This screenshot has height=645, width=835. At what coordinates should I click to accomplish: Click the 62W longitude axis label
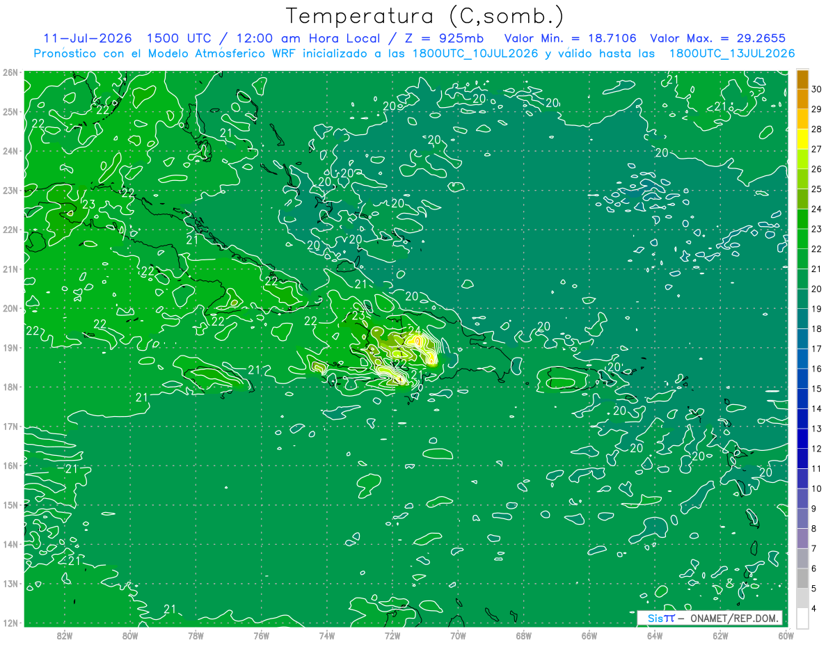[x=720, y=635]
